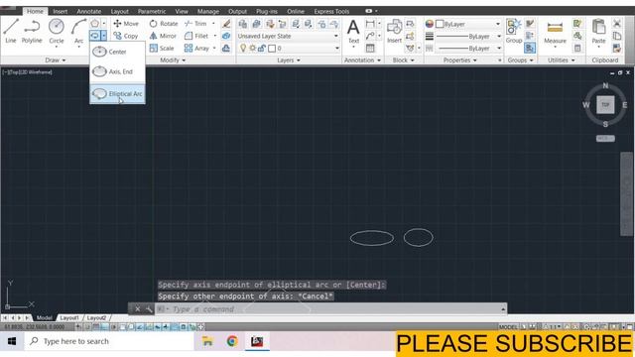Open the Unsaved Layer State dropdown
Viewport: 635px width, 357px height.
(x=288, y=36)
